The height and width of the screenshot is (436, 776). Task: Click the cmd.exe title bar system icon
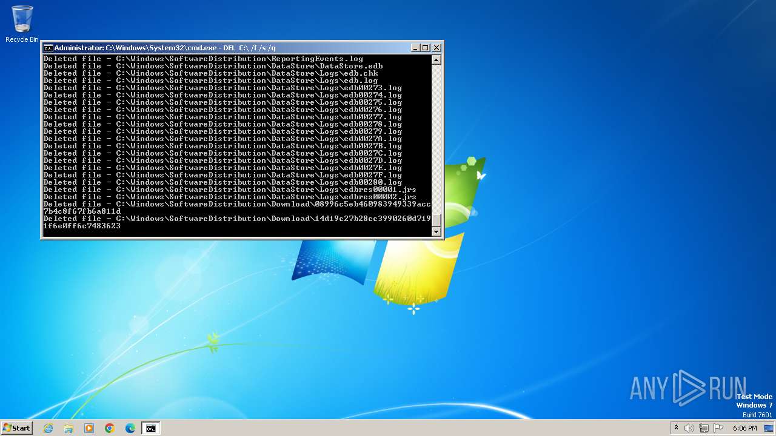click(48, 48)
